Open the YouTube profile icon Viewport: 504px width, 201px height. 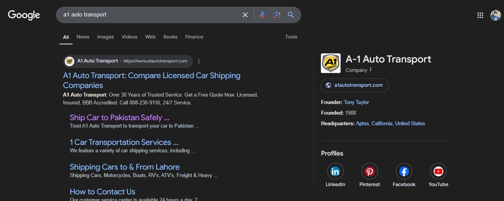(438, 172)
